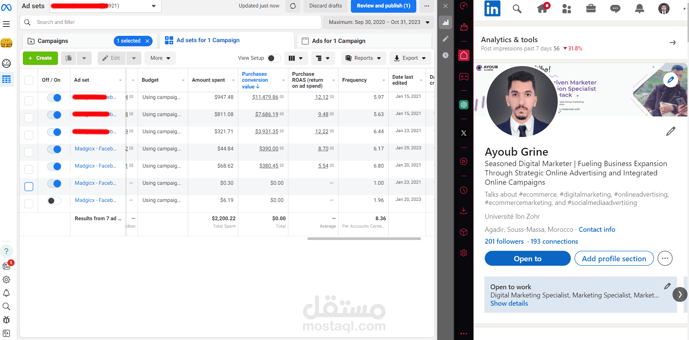Open the edit pencil in side panel
Viewport: 689px width, 340px height.
445,39
